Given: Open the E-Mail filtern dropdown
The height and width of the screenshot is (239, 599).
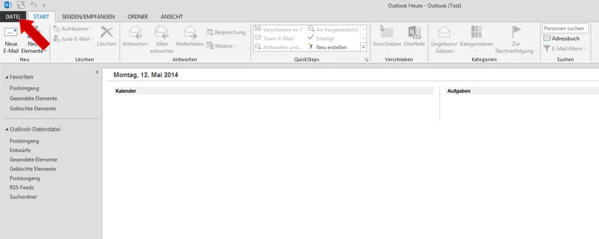Looking at the screenshot, I should (x=564, y=49).
